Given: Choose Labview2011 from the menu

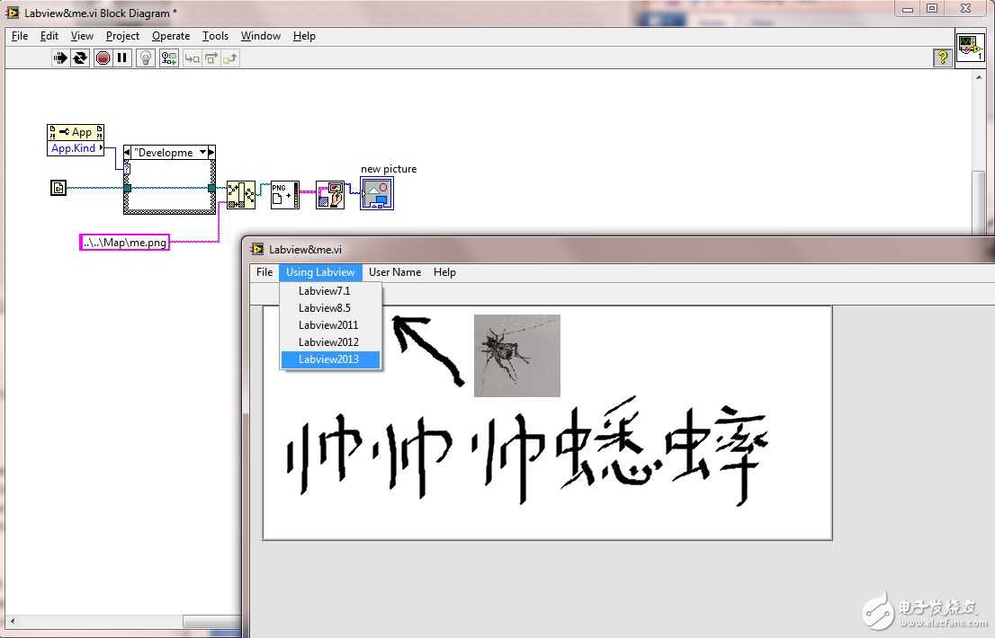Looking at the screenshot, I should point(330,325).
